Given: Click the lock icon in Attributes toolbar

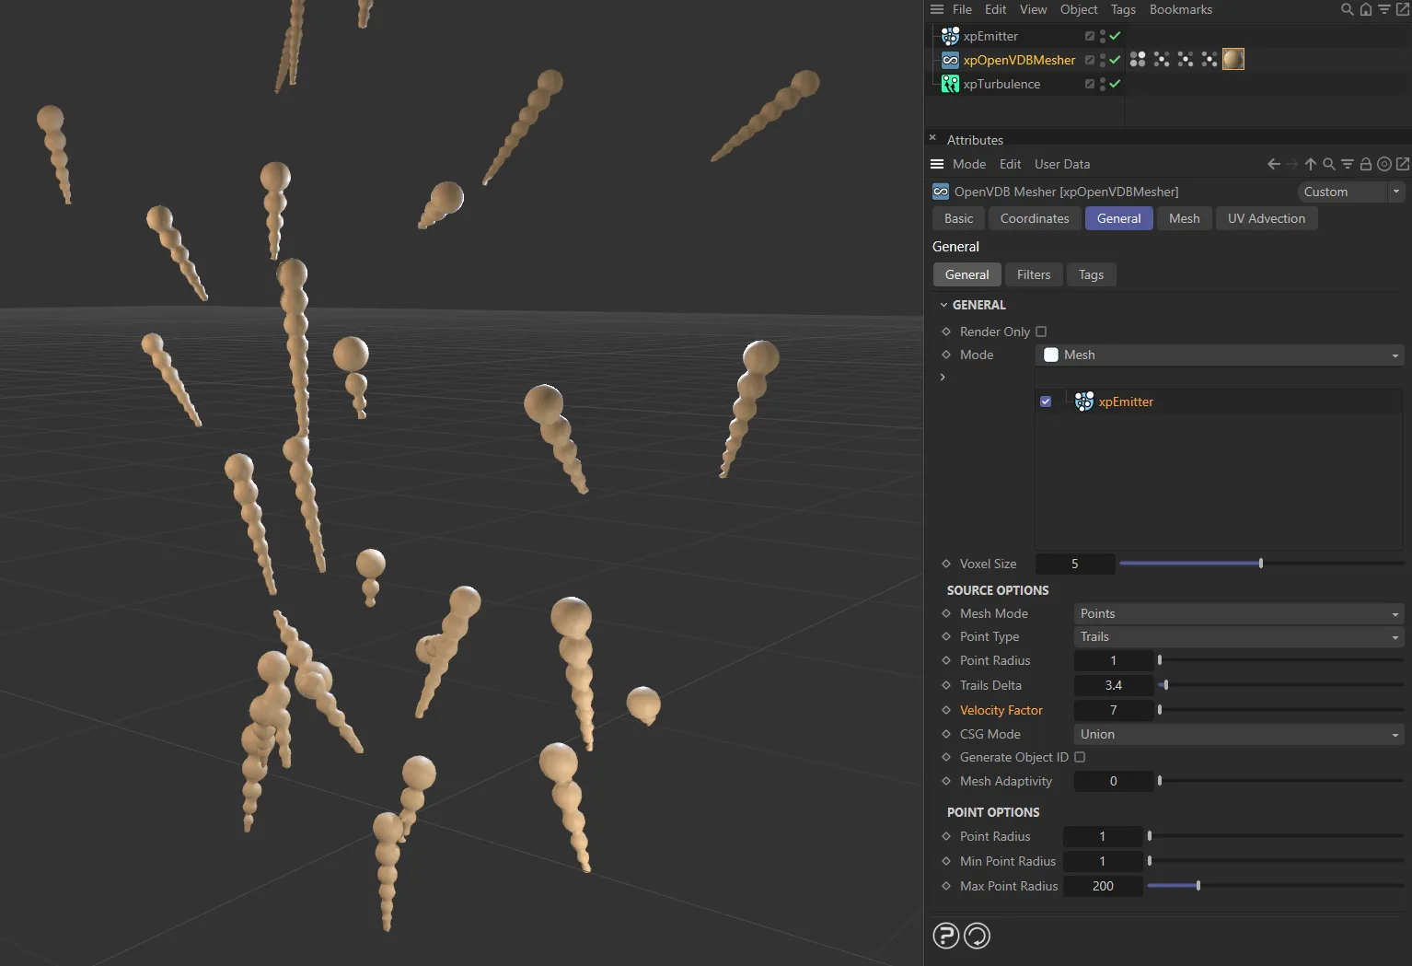Looking at the screenshot, I should [x=1366, y=164].
